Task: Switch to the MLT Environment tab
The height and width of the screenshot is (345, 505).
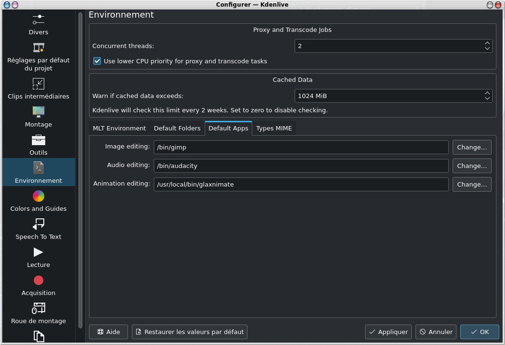Action: pos(119,128)
